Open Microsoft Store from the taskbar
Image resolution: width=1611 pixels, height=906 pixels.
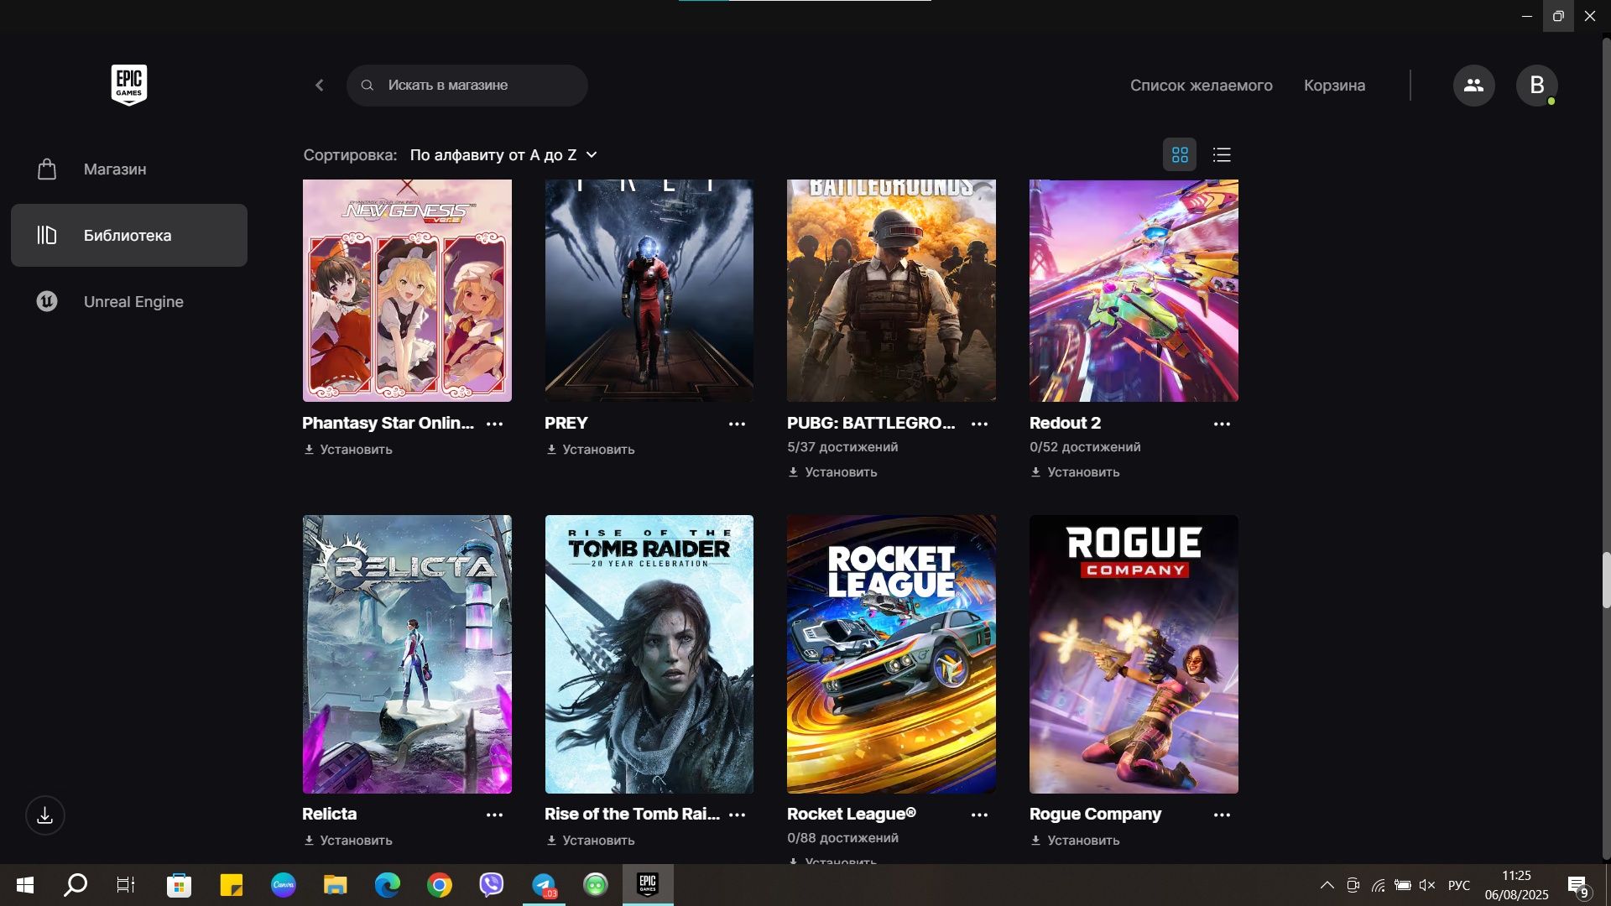(179, 885)
